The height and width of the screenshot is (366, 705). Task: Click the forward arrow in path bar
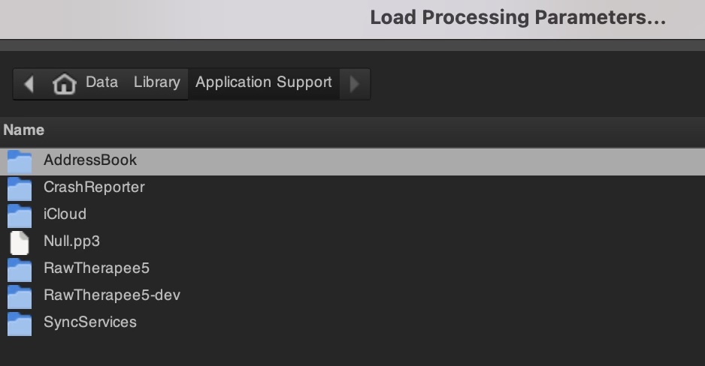coord(355,84)
